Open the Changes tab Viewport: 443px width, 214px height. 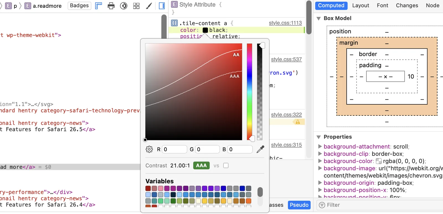pos(407,6)
